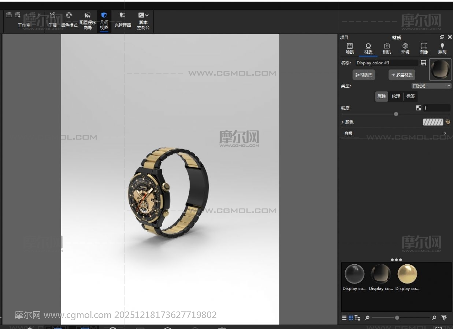Click the 强度 intensity slider handle
The image size is (453, 329).
396,114
